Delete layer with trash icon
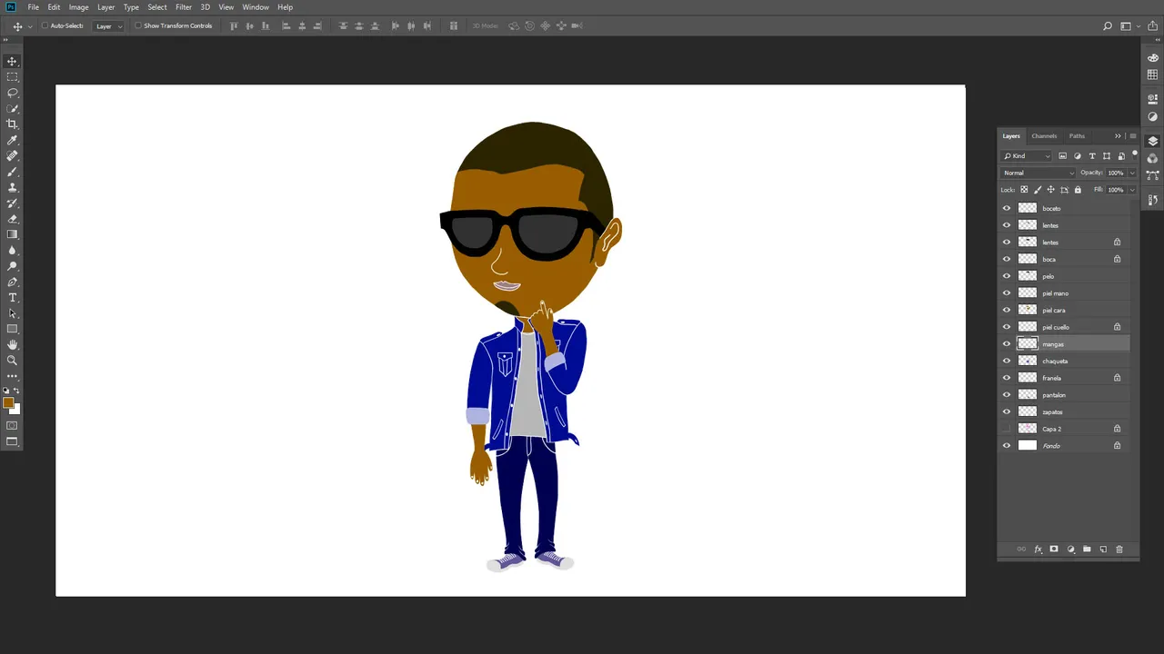 (x=1119, y=550)
